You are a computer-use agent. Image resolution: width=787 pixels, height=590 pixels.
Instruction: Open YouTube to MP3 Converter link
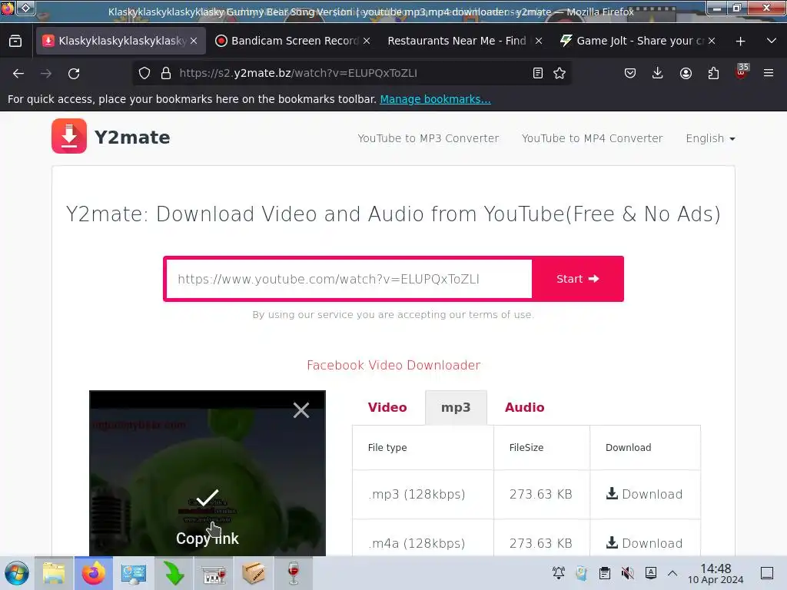tap(428, 138)
